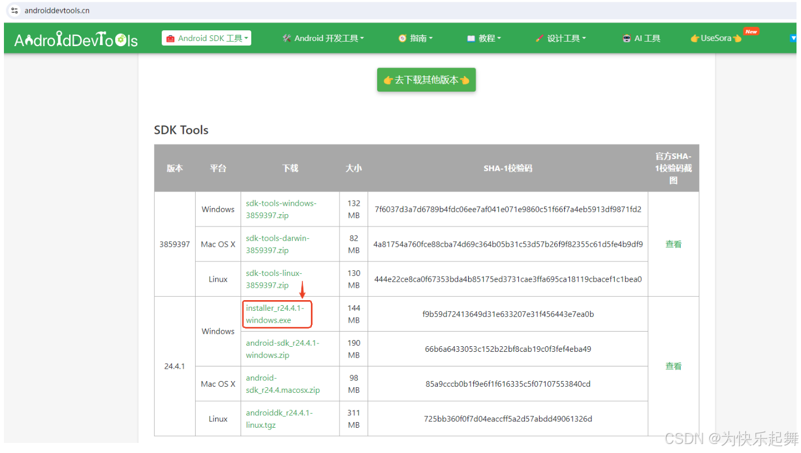Download android-sdk_r24.4.1-windows.zip
The width and height of the screenshot is (801, 453).
coord(282,349)
